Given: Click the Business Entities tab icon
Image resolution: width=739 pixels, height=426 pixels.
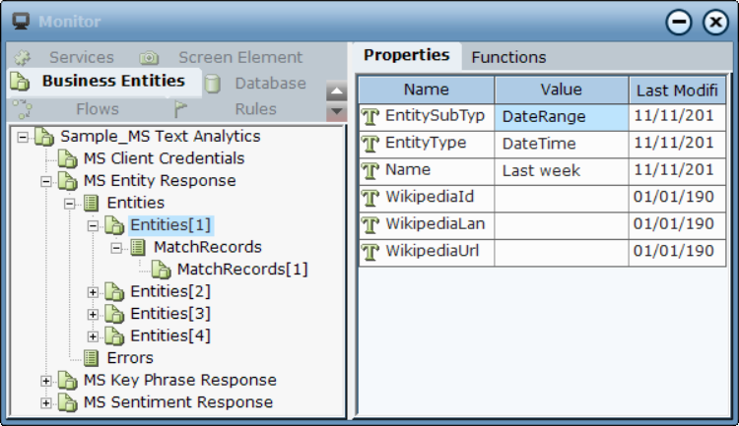Looking at the screenshot, I should point(20,82).
